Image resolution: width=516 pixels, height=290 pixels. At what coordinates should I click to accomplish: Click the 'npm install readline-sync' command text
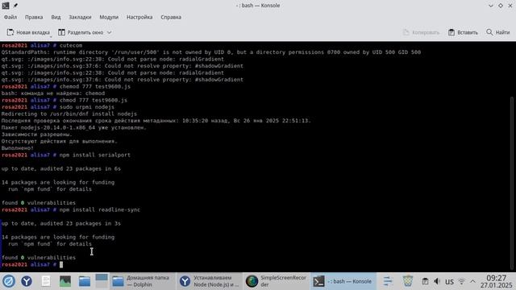pyautogui.click(x=100, y=209)
